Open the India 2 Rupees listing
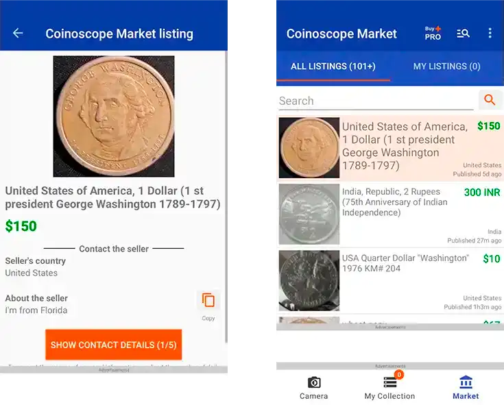Image resolution: width=504 pixels, height=405 pixels. pos(390,214)
